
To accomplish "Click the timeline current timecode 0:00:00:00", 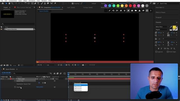I will pyautogui.click(x=6, y=73).
